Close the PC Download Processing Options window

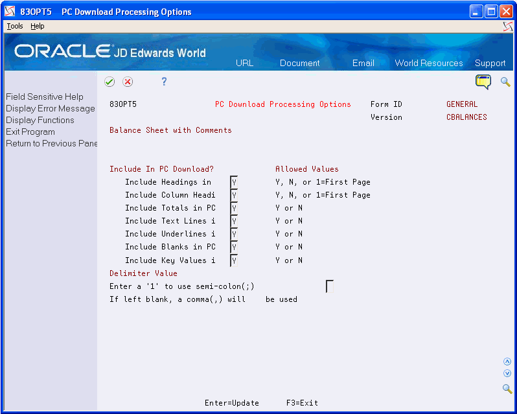point(506,12)
